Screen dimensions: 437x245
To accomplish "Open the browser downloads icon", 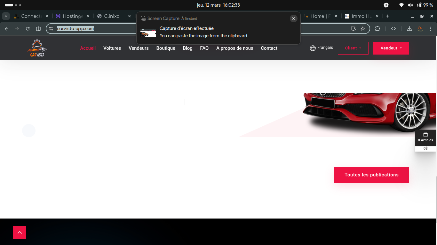I will (409, 29).
